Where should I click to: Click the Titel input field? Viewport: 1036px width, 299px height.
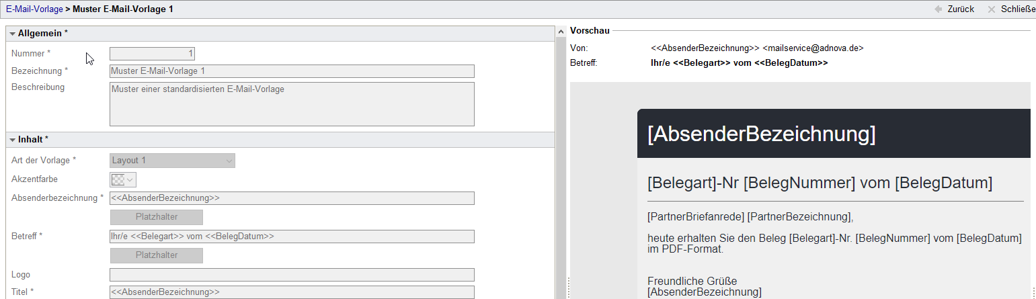pyautogui.click(x=292, y=292)
